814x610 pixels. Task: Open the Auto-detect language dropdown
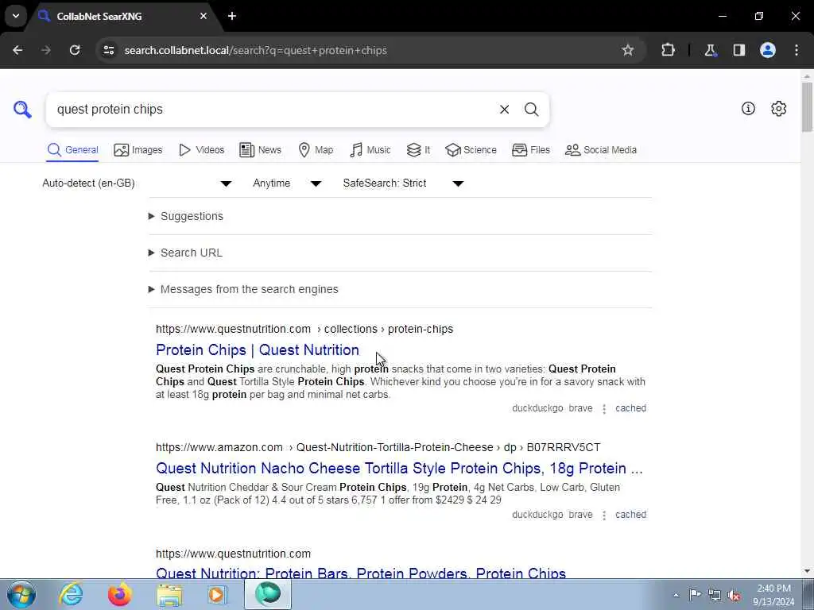pyautogui.click(x=137, y=183)
